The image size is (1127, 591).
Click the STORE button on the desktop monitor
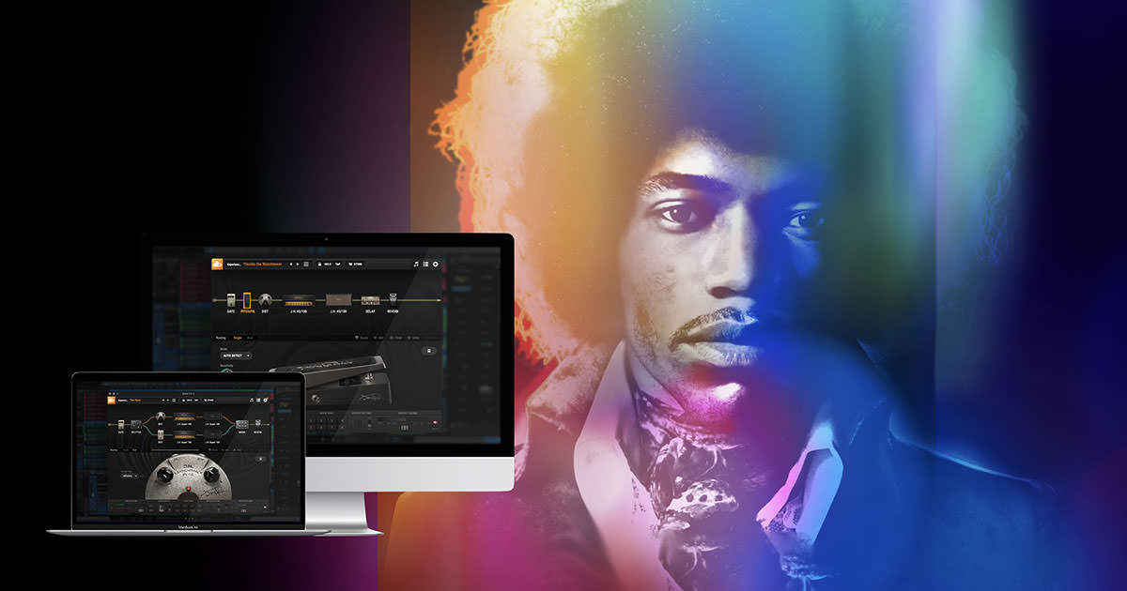tap(355, 265)
